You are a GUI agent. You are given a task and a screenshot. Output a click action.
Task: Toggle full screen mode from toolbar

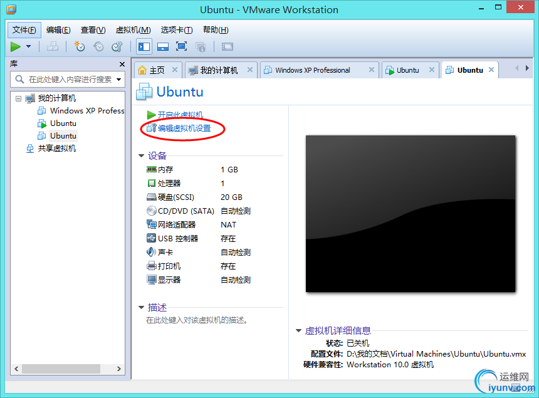[181, 46]
